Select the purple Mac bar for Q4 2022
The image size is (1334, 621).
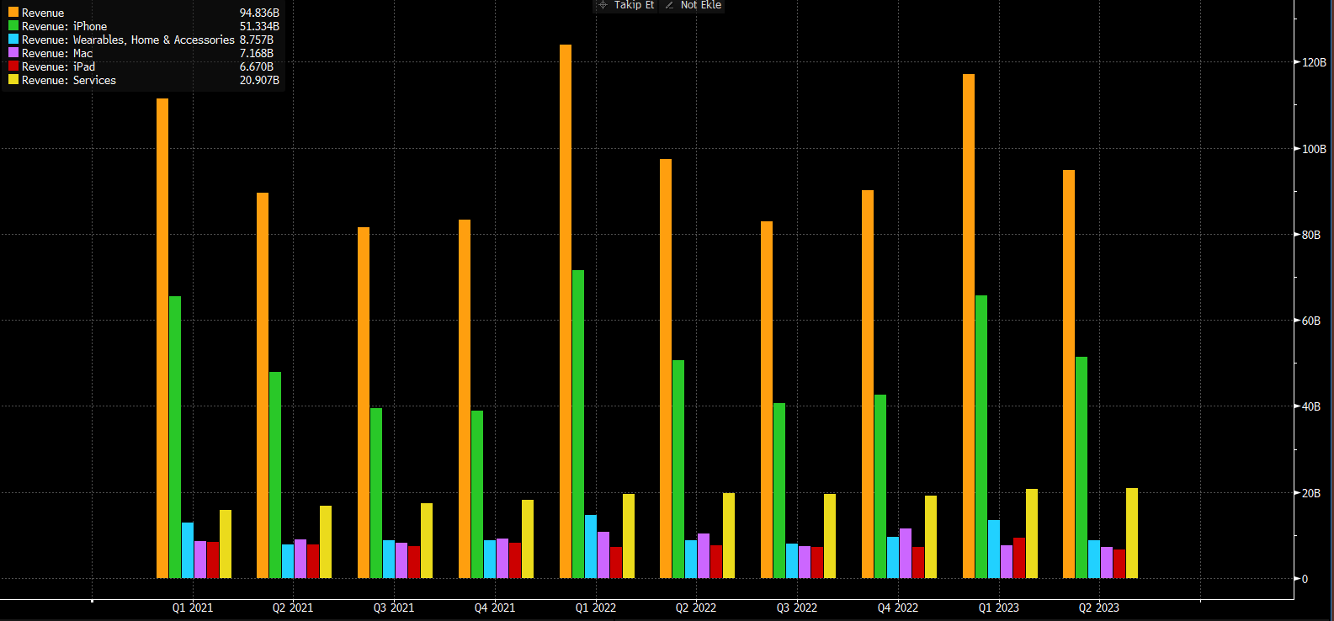906,553
